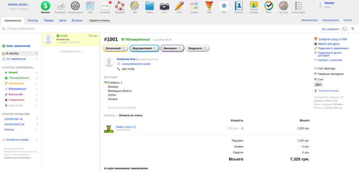This screenshot has width=359, height=173.
Task: Click Створити угоду в CRM link
Action: point(332,39)
